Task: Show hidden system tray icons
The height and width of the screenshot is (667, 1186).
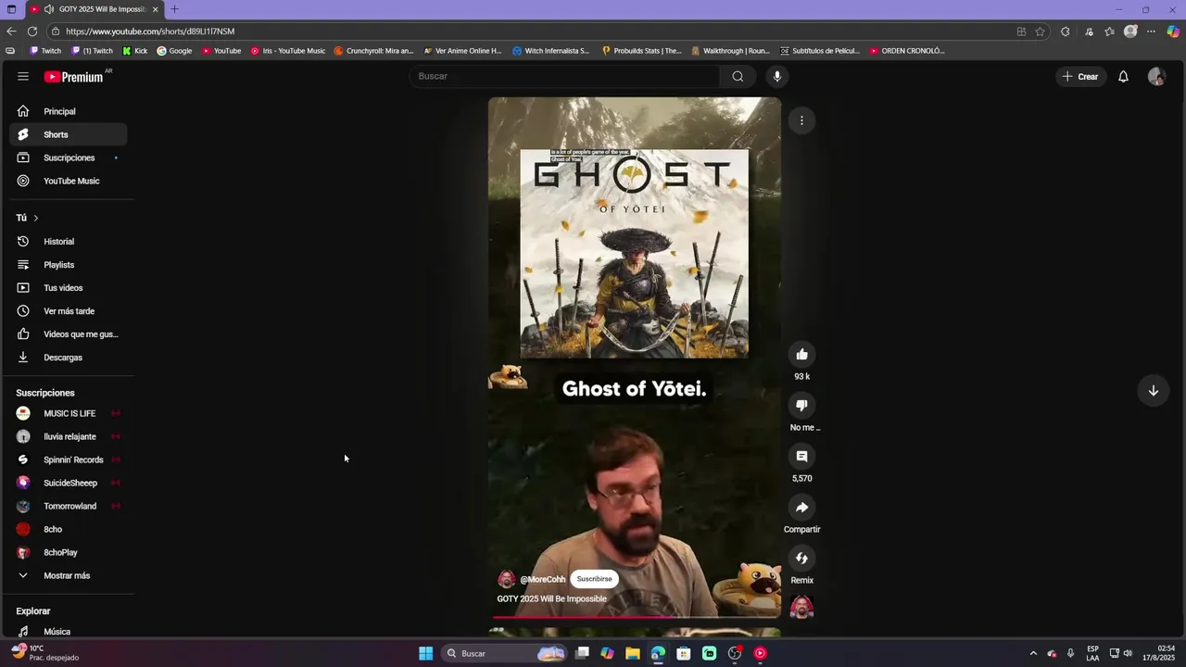Action: pyautogui.click(x=1033, y=653)
